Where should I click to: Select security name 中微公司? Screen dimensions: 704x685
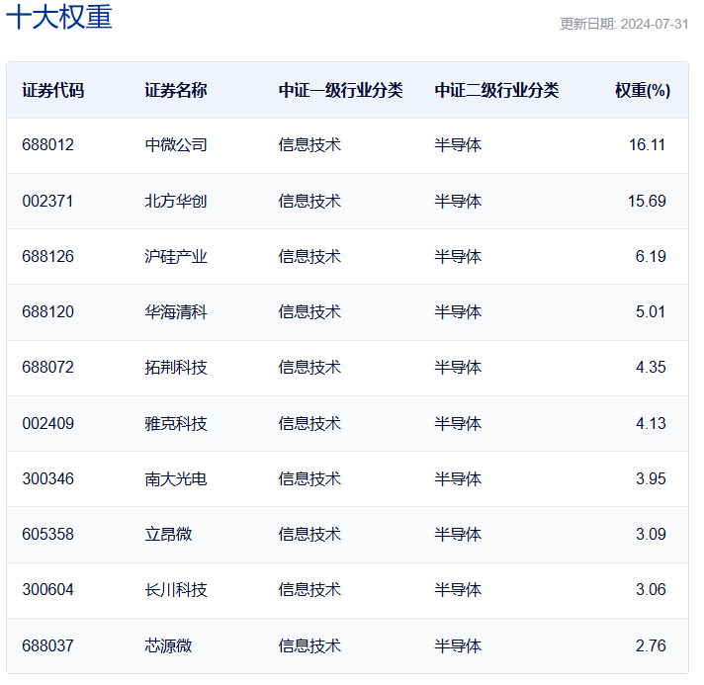point(176,144)
